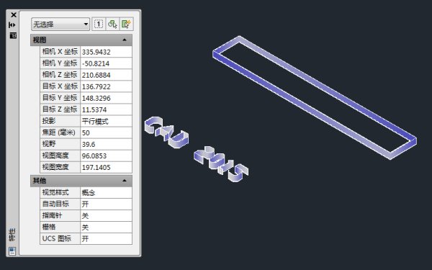Open the palette properties menu icon
This screenshot has height=270, width=432.
[x=13, y=35]
